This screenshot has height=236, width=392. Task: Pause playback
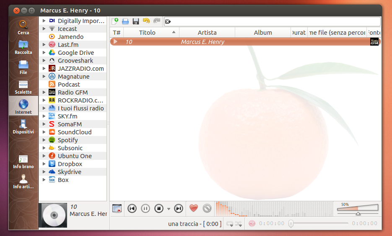point(145,208)
